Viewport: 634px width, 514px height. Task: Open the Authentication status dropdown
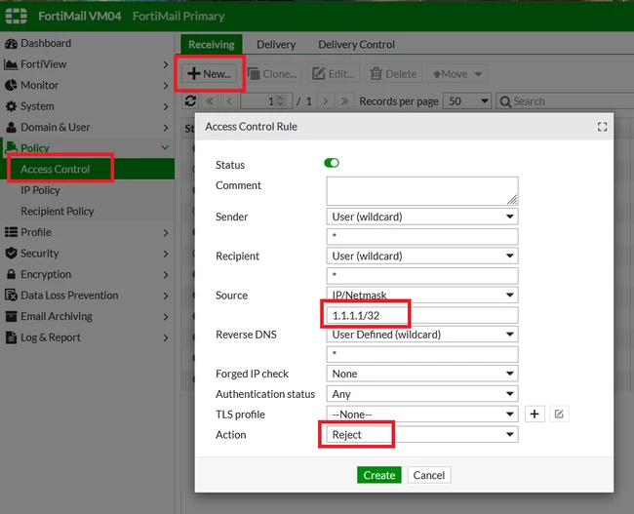422,393
